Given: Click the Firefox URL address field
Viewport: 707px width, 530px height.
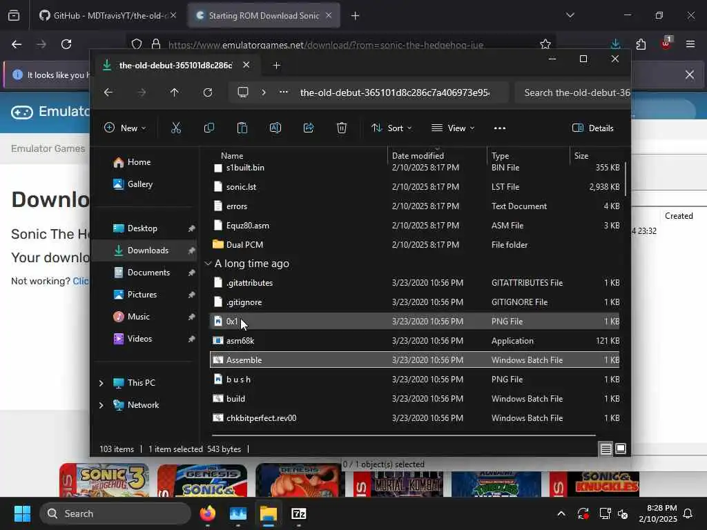Looking at the screenshot, I should pyautogui.click(x=342, y=45).
